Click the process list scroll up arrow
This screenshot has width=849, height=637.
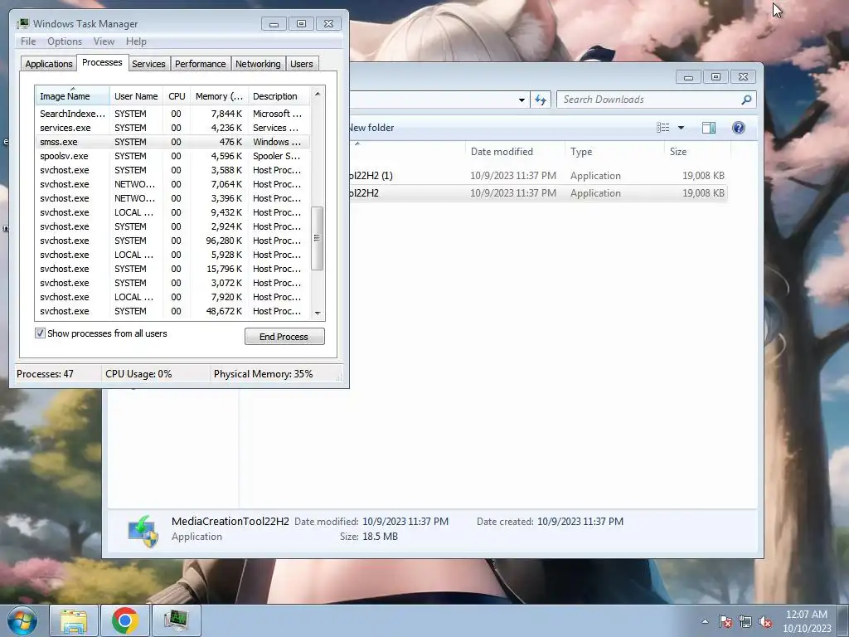(318, 94)
